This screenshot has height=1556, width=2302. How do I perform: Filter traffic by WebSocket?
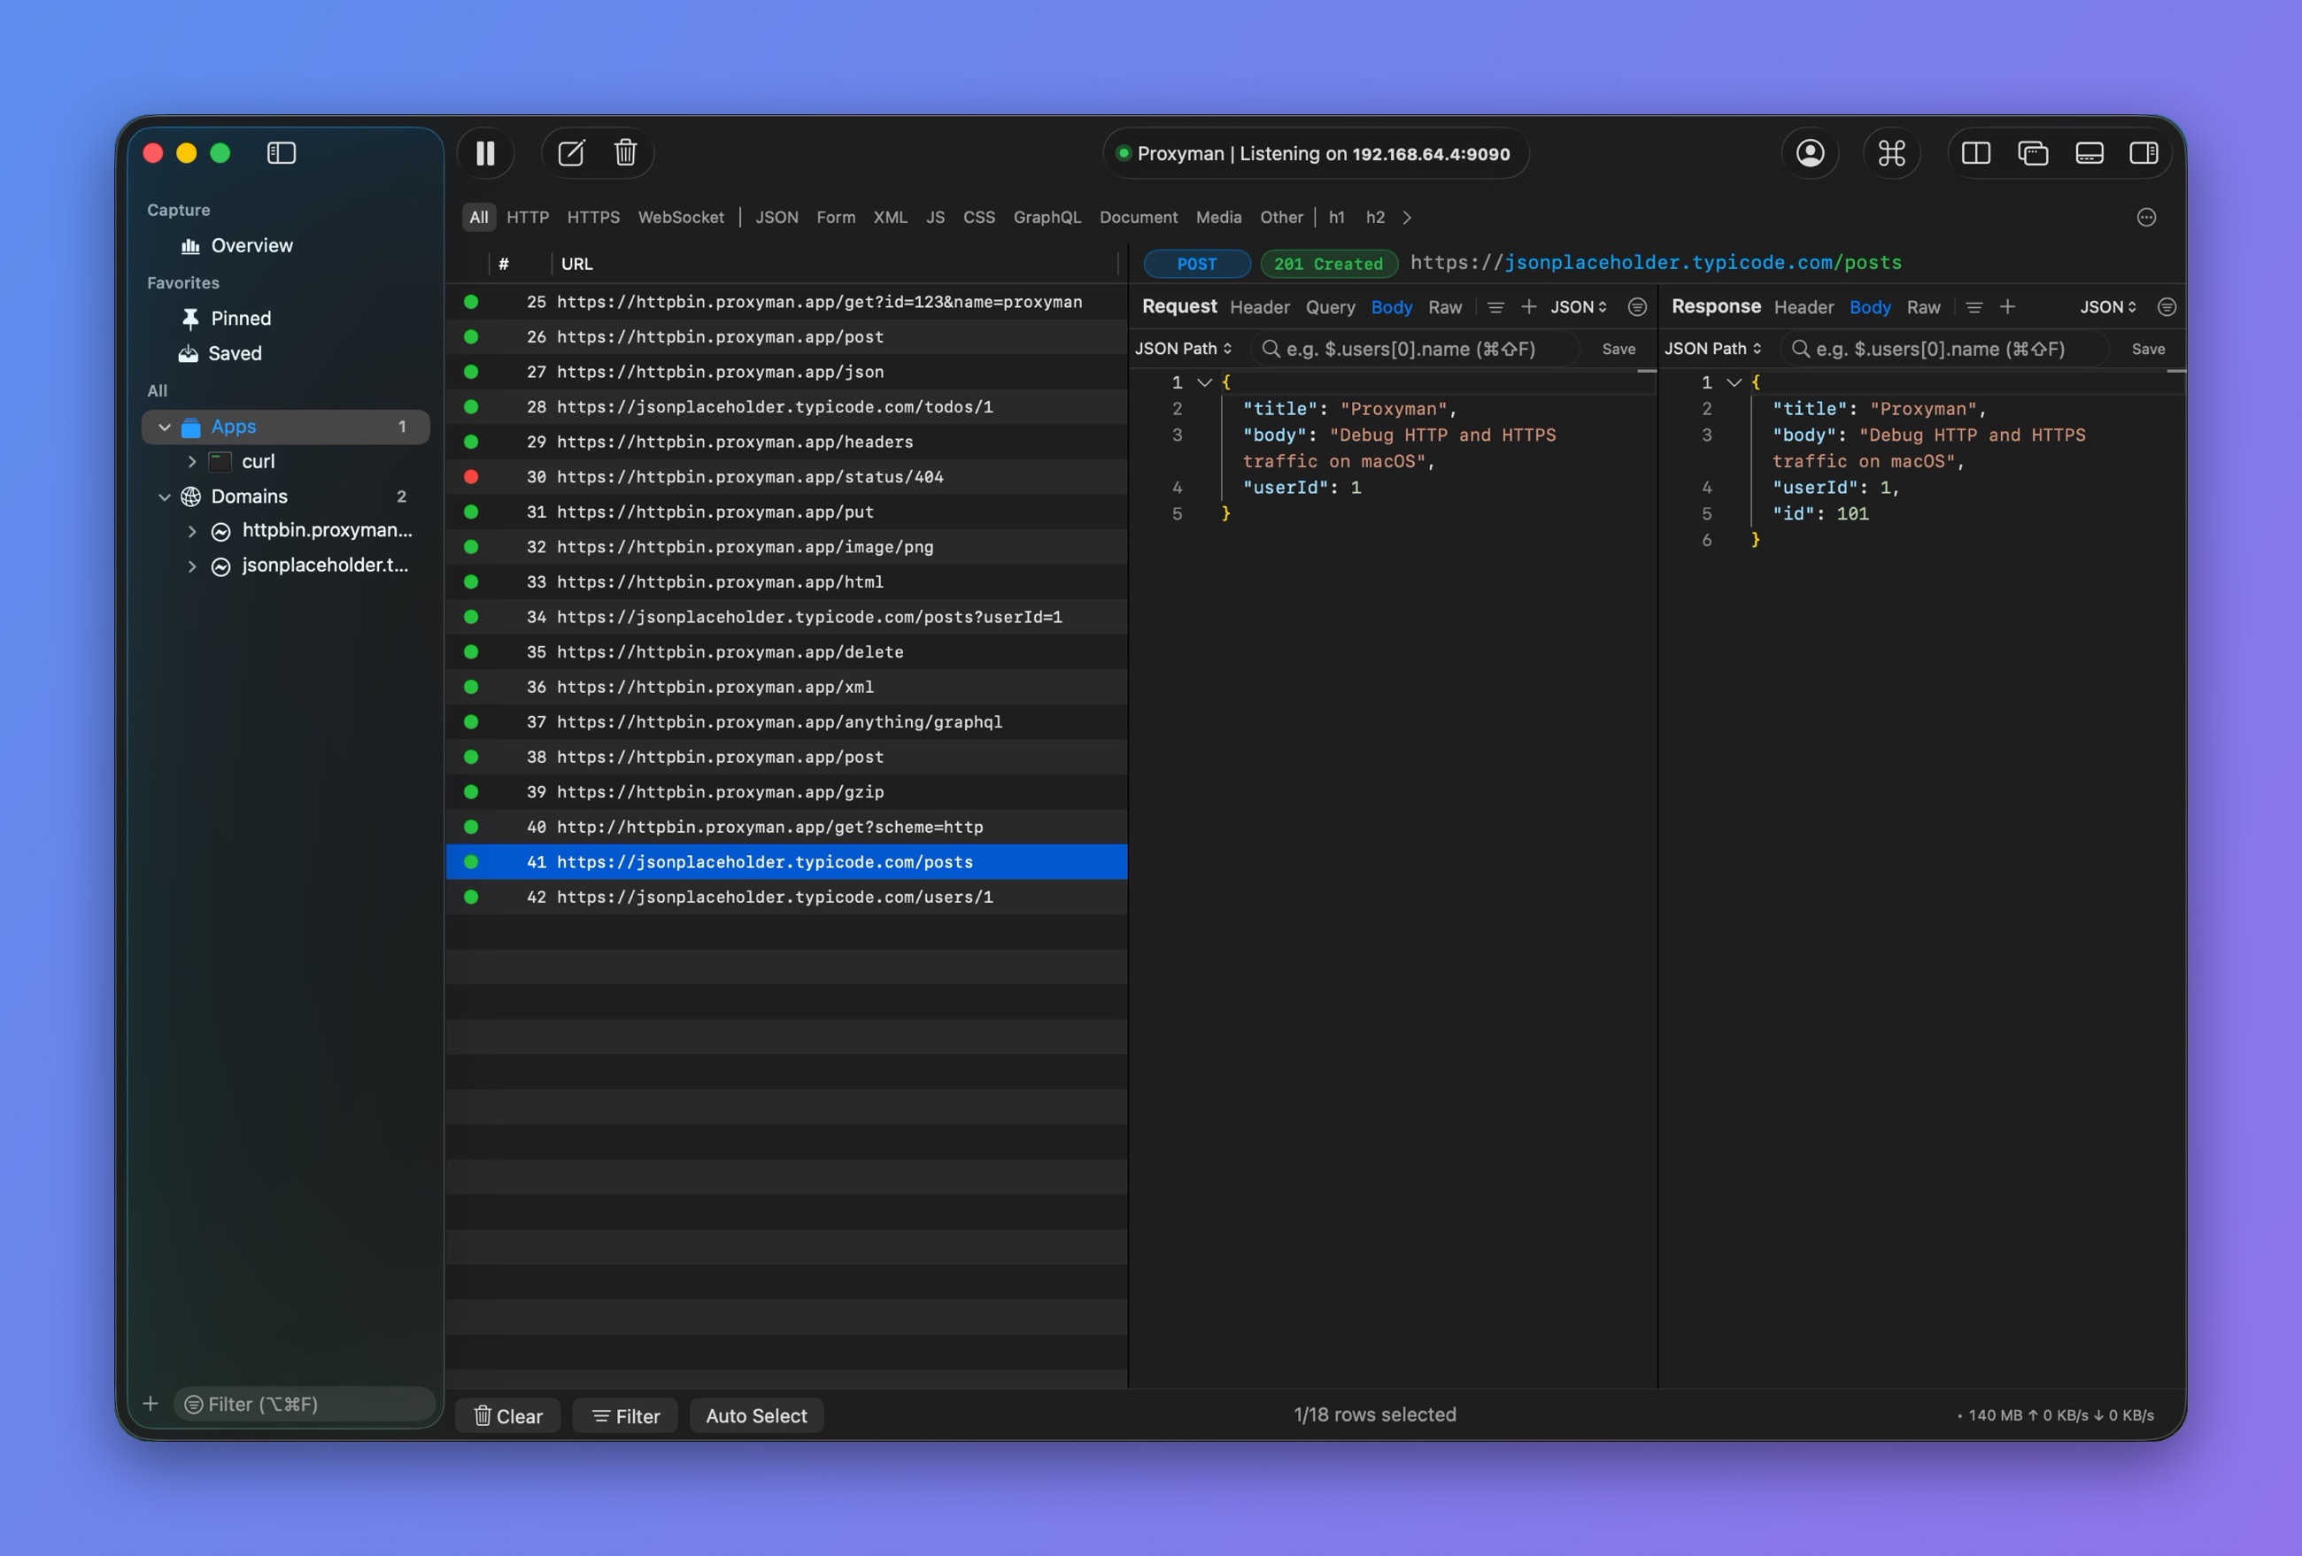[681, 218]
